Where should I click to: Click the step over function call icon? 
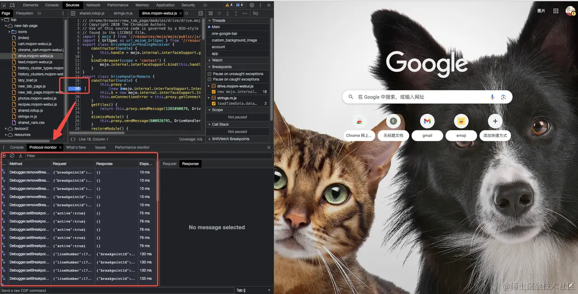coord(220,14)
